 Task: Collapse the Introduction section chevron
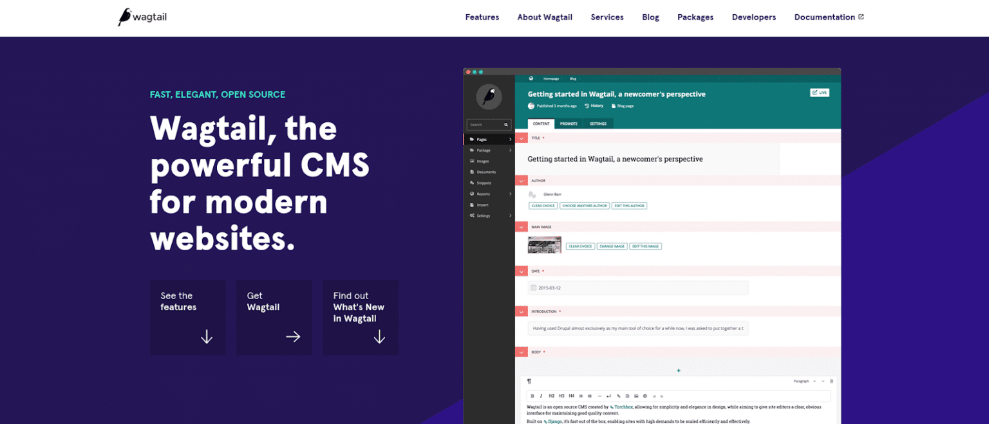click(x=521, y=311)
